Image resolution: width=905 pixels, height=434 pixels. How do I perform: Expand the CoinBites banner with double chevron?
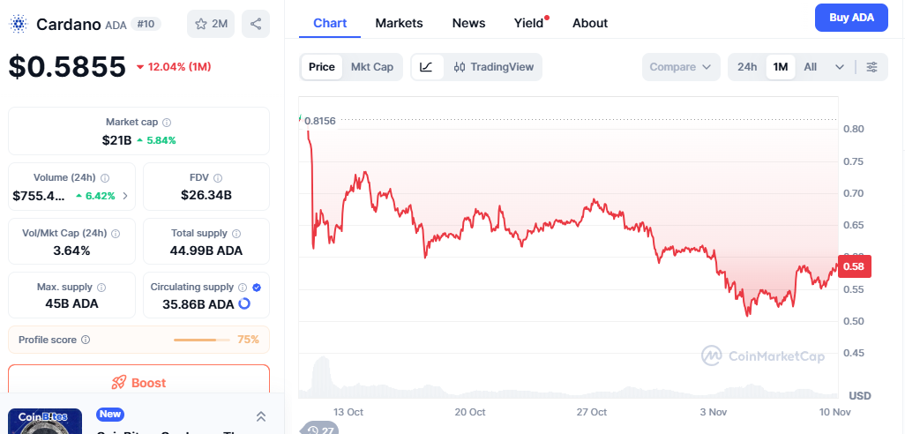(x=261, y=416)
